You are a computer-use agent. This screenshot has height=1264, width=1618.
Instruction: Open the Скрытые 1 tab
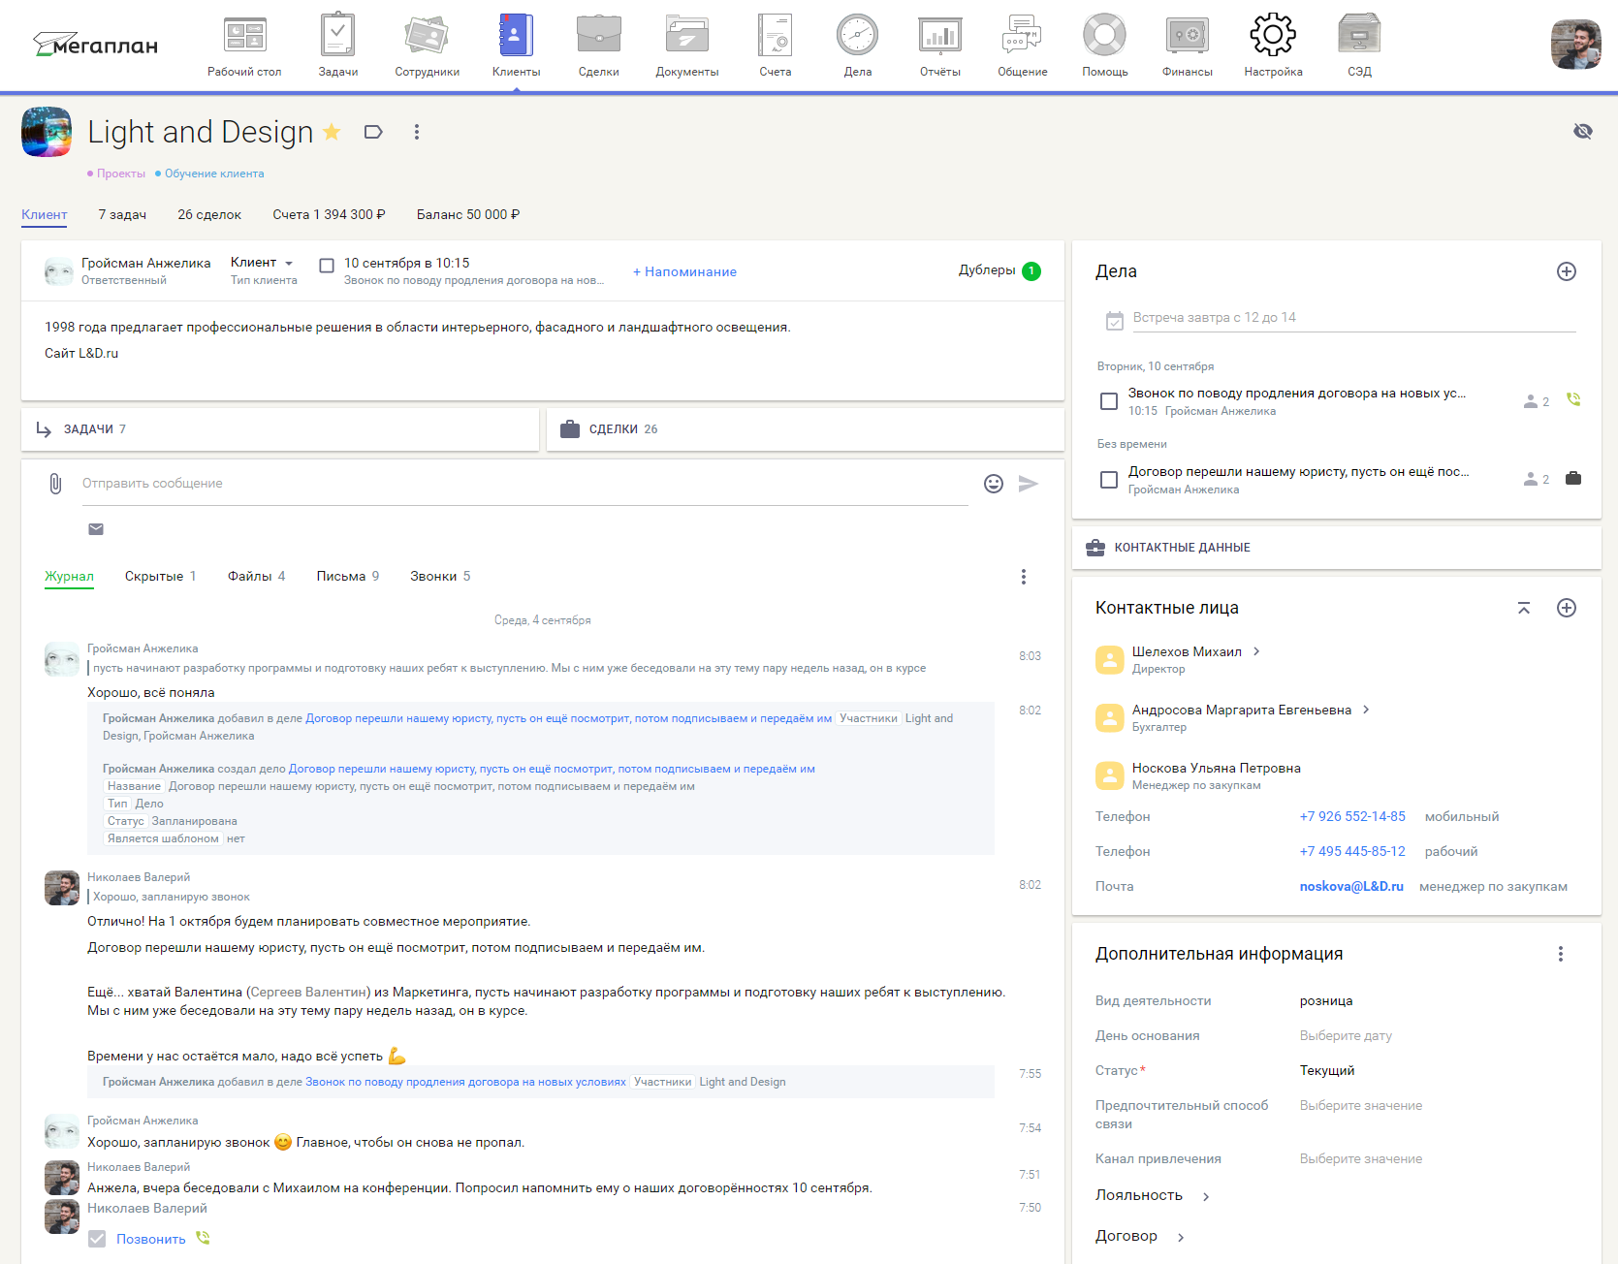click(160, 576)
